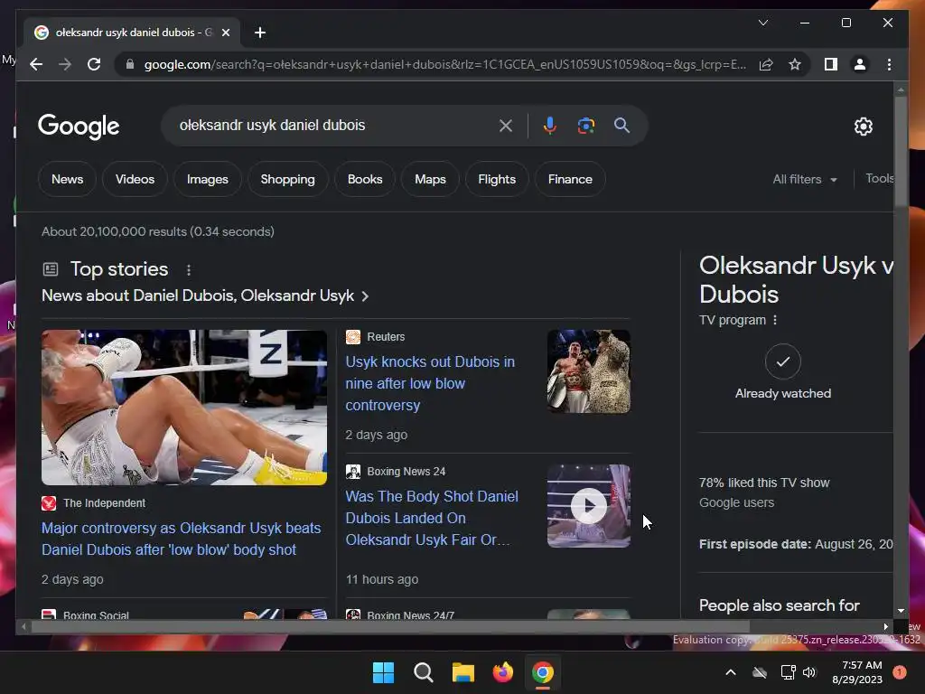Screen dimensions: 925x694
Task: Open Reuters Usyk knocks out Dubois article
Action: coord(430,383)
